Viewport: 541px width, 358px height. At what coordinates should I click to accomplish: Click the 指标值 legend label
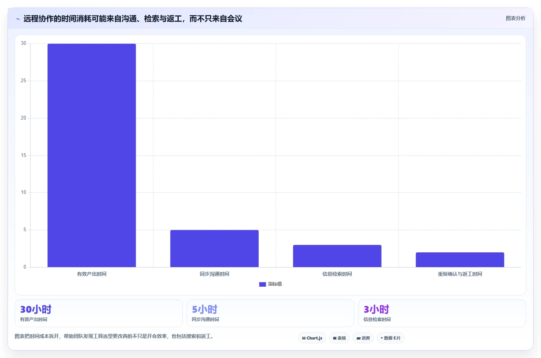(275, 284)
